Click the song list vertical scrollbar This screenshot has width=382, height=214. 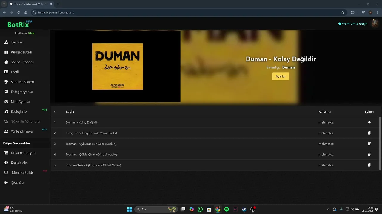[x=380, y=143]
